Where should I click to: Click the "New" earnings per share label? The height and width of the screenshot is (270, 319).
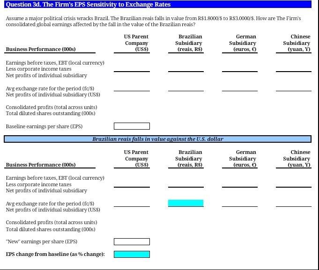tap(42, 241)
